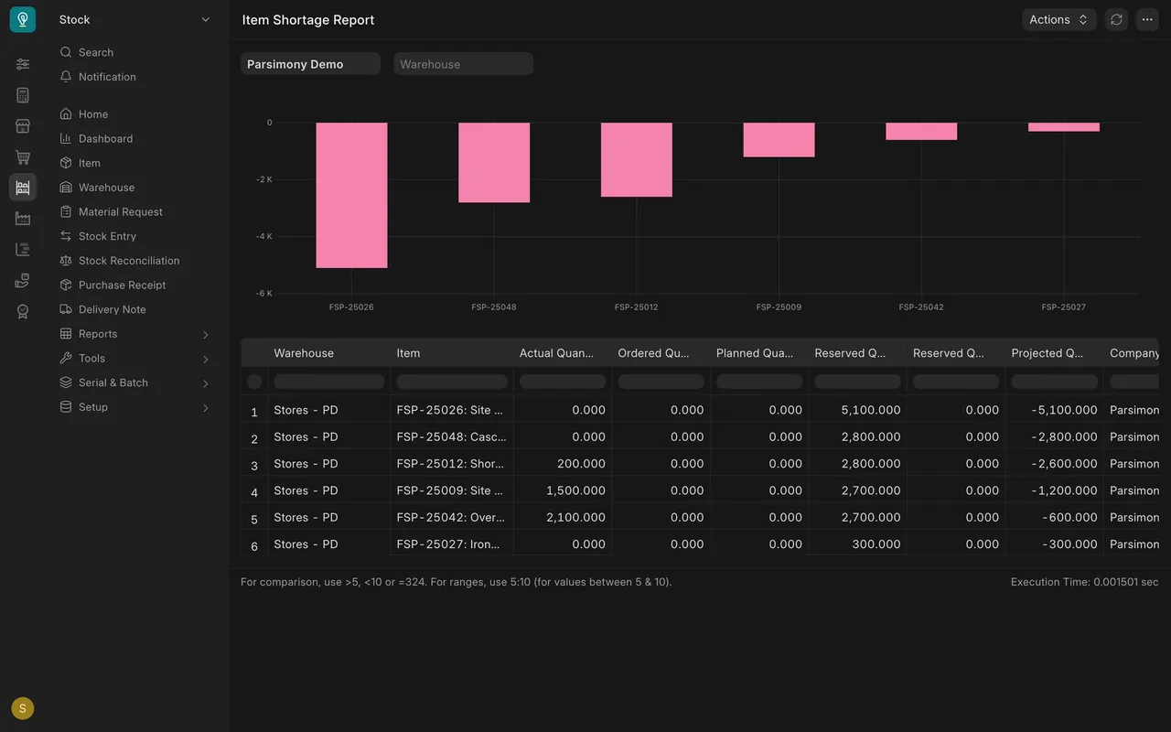Expand the Serial & Batch sidebar section

(x=135, y=382)
